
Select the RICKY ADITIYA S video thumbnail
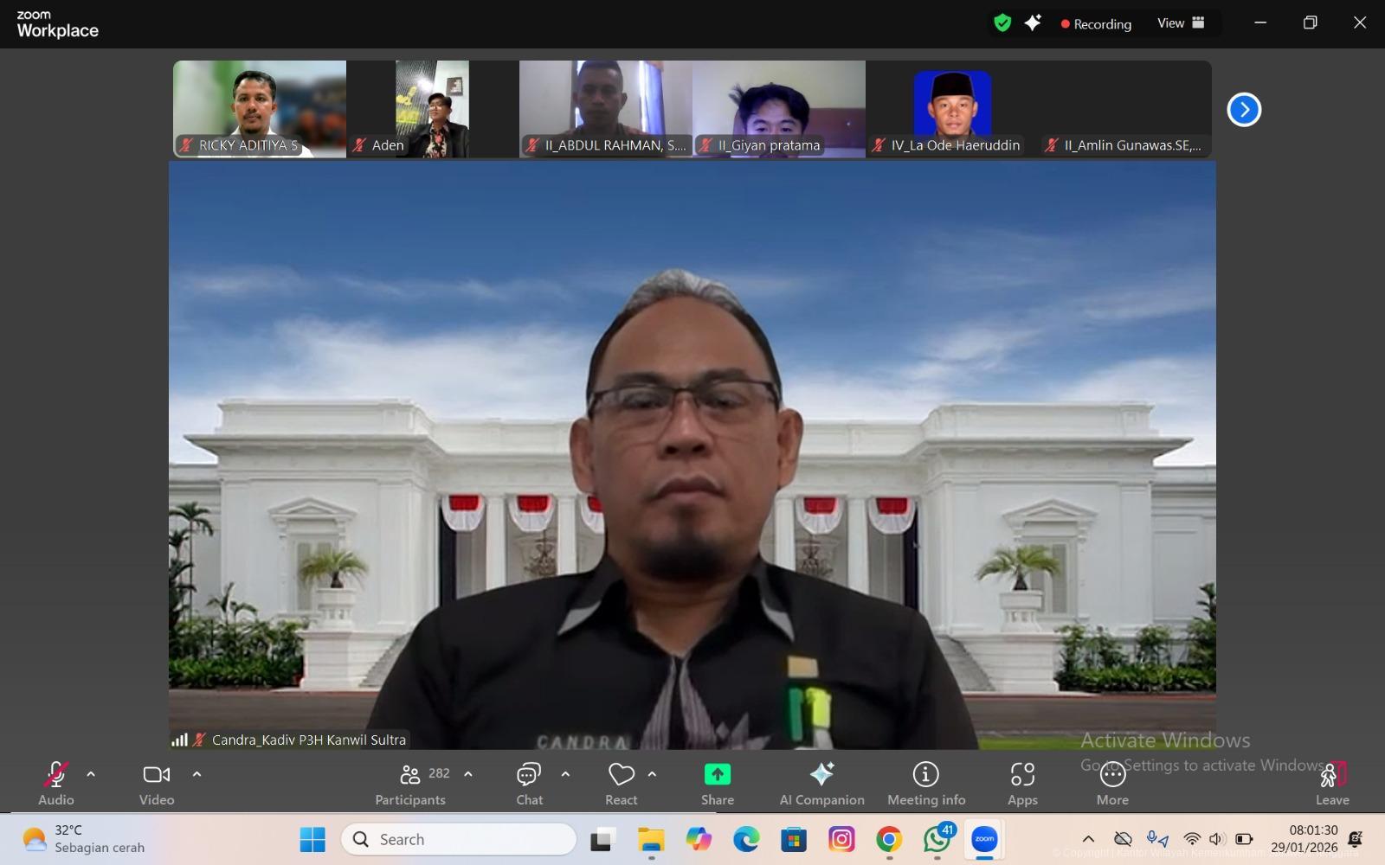(x=260, y=108)
